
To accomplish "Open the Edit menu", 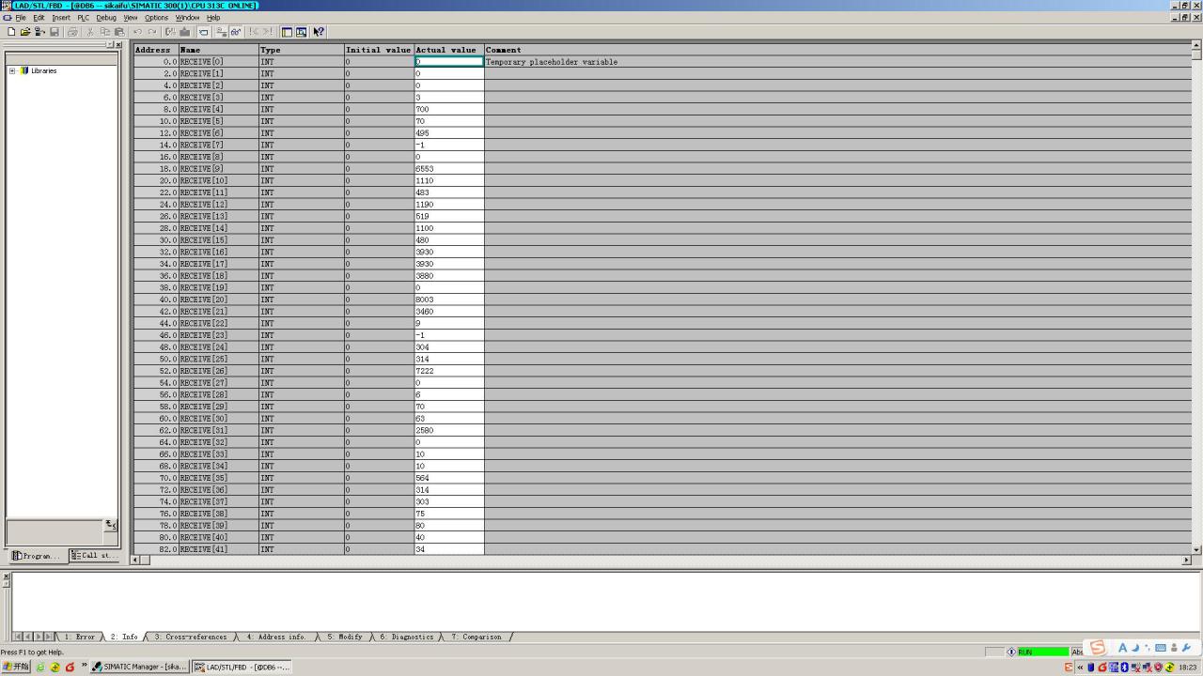I will [39, 18].
